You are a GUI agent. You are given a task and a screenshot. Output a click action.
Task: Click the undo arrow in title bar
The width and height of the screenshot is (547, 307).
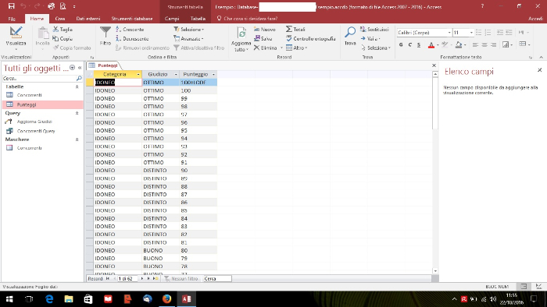[x=23, y=6]
